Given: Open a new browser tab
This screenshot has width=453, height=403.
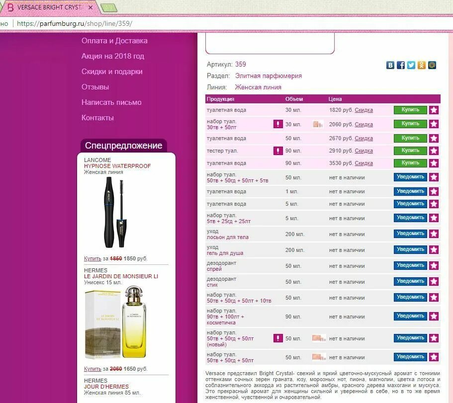Looking at the screenshot, I should (109, 8).
